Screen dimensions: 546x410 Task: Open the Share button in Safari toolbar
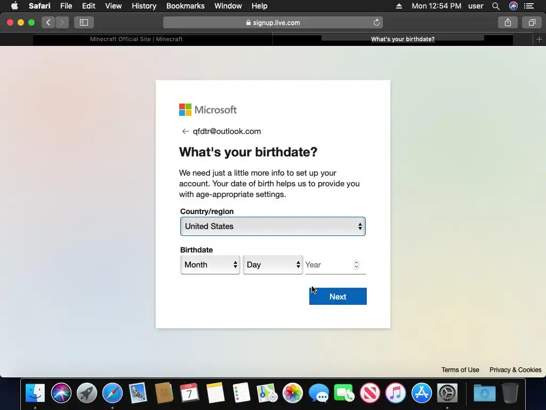pos(508,22)
